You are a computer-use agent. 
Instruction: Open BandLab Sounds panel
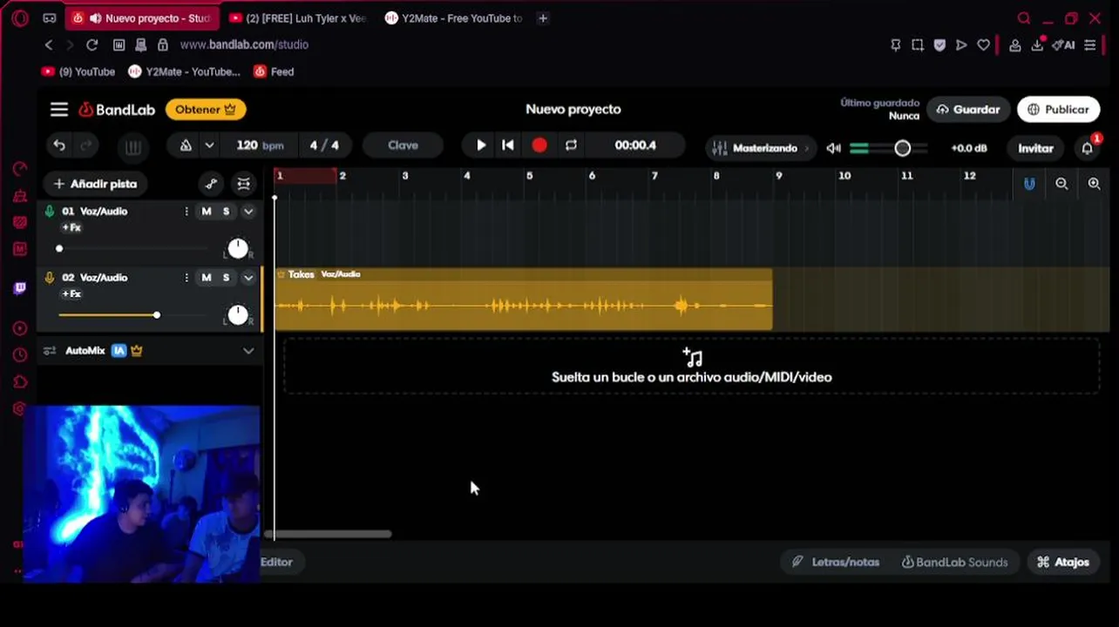[x=954, y=562]
